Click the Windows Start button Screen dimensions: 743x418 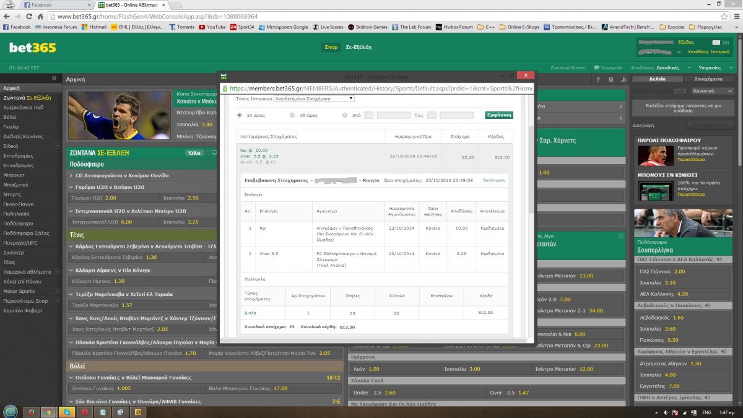coord(11,411)
